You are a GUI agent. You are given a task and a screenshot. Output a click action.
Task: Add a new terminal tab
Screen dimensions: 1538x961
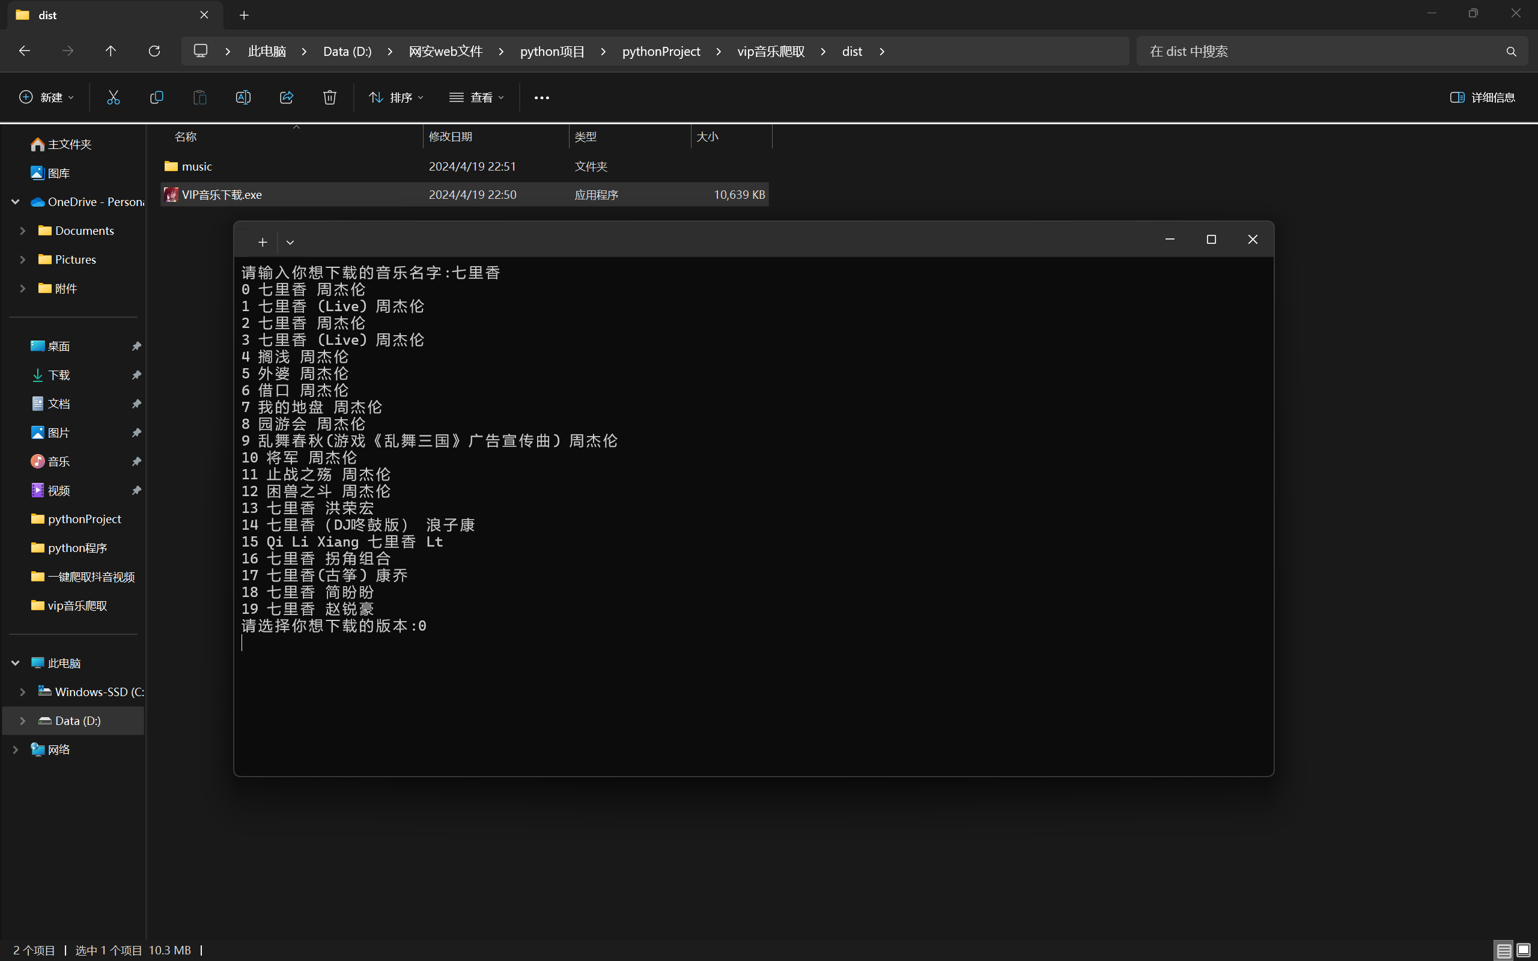point(263,242)
